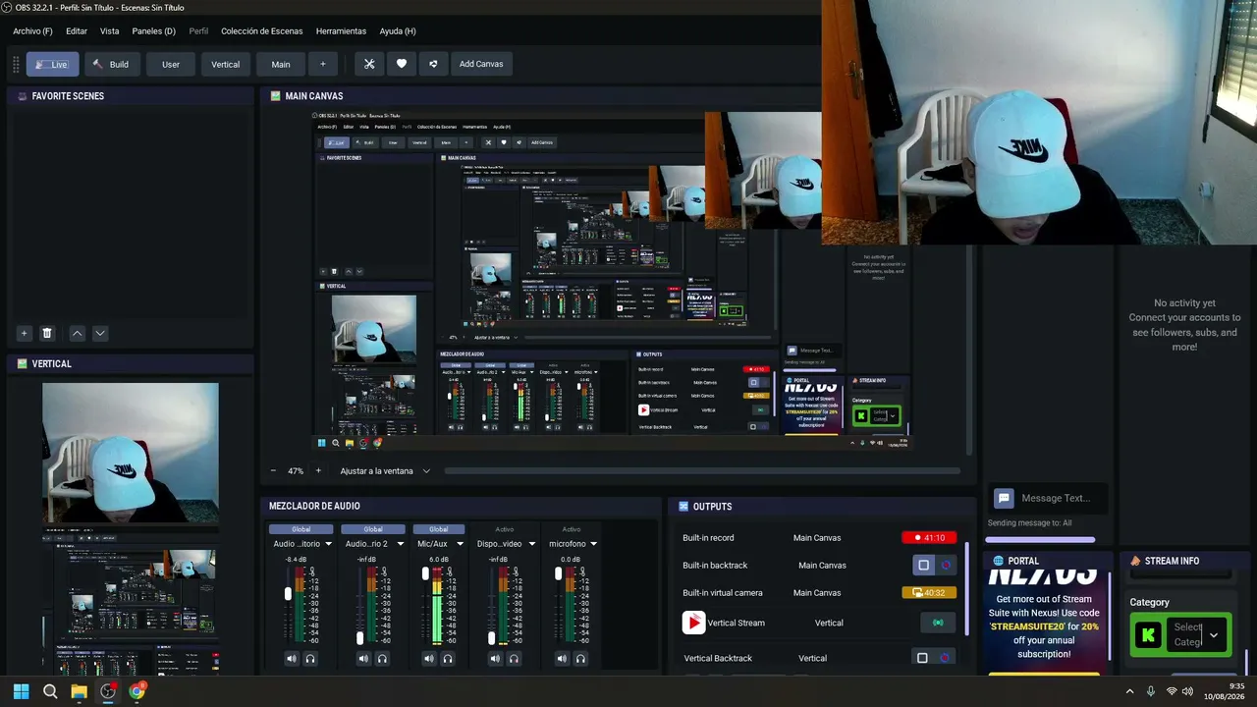Open Audio...rio 2 source dropdown arrow
1257x707 pixels.
pyautogui.click(x=400, y=544)
